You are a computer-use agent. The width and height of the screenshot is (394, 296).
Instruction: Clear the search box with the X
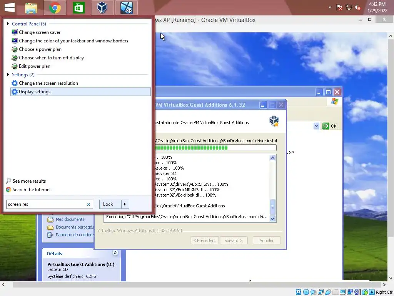pyautogui.click(x=88, y=204)
